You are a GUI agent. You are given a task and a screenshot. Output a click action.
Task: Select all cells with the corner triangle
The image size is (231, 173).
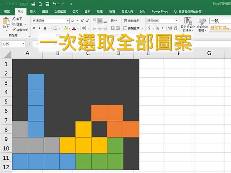pyautogui.click(x=8, y=54)
